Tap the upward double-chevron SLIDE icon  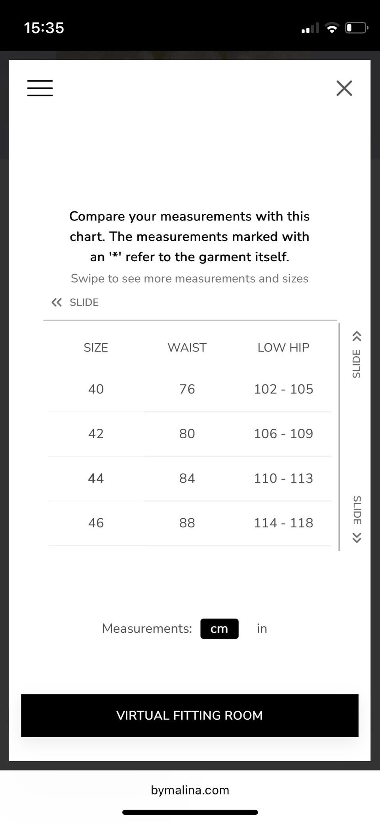tap(357, 336)
